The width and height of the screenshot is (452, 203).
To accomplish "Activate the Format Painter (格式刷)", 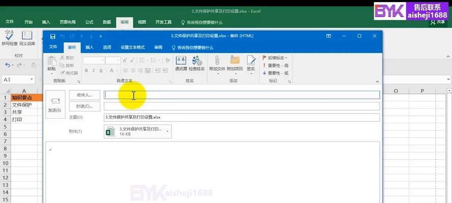I will [x=68, y=73].
